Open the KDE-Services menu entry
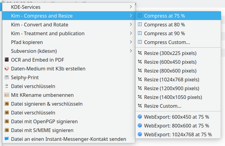This screenshot has height=146, width=225. (69, 7)
